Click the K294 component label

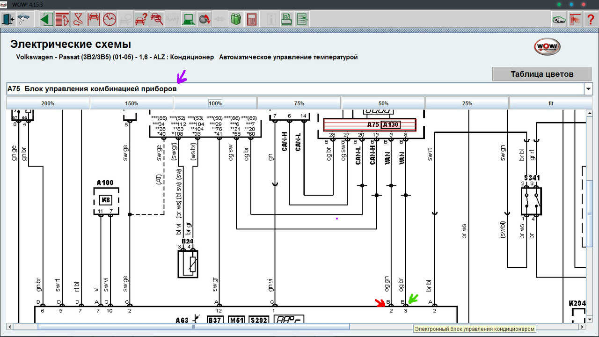577,303
